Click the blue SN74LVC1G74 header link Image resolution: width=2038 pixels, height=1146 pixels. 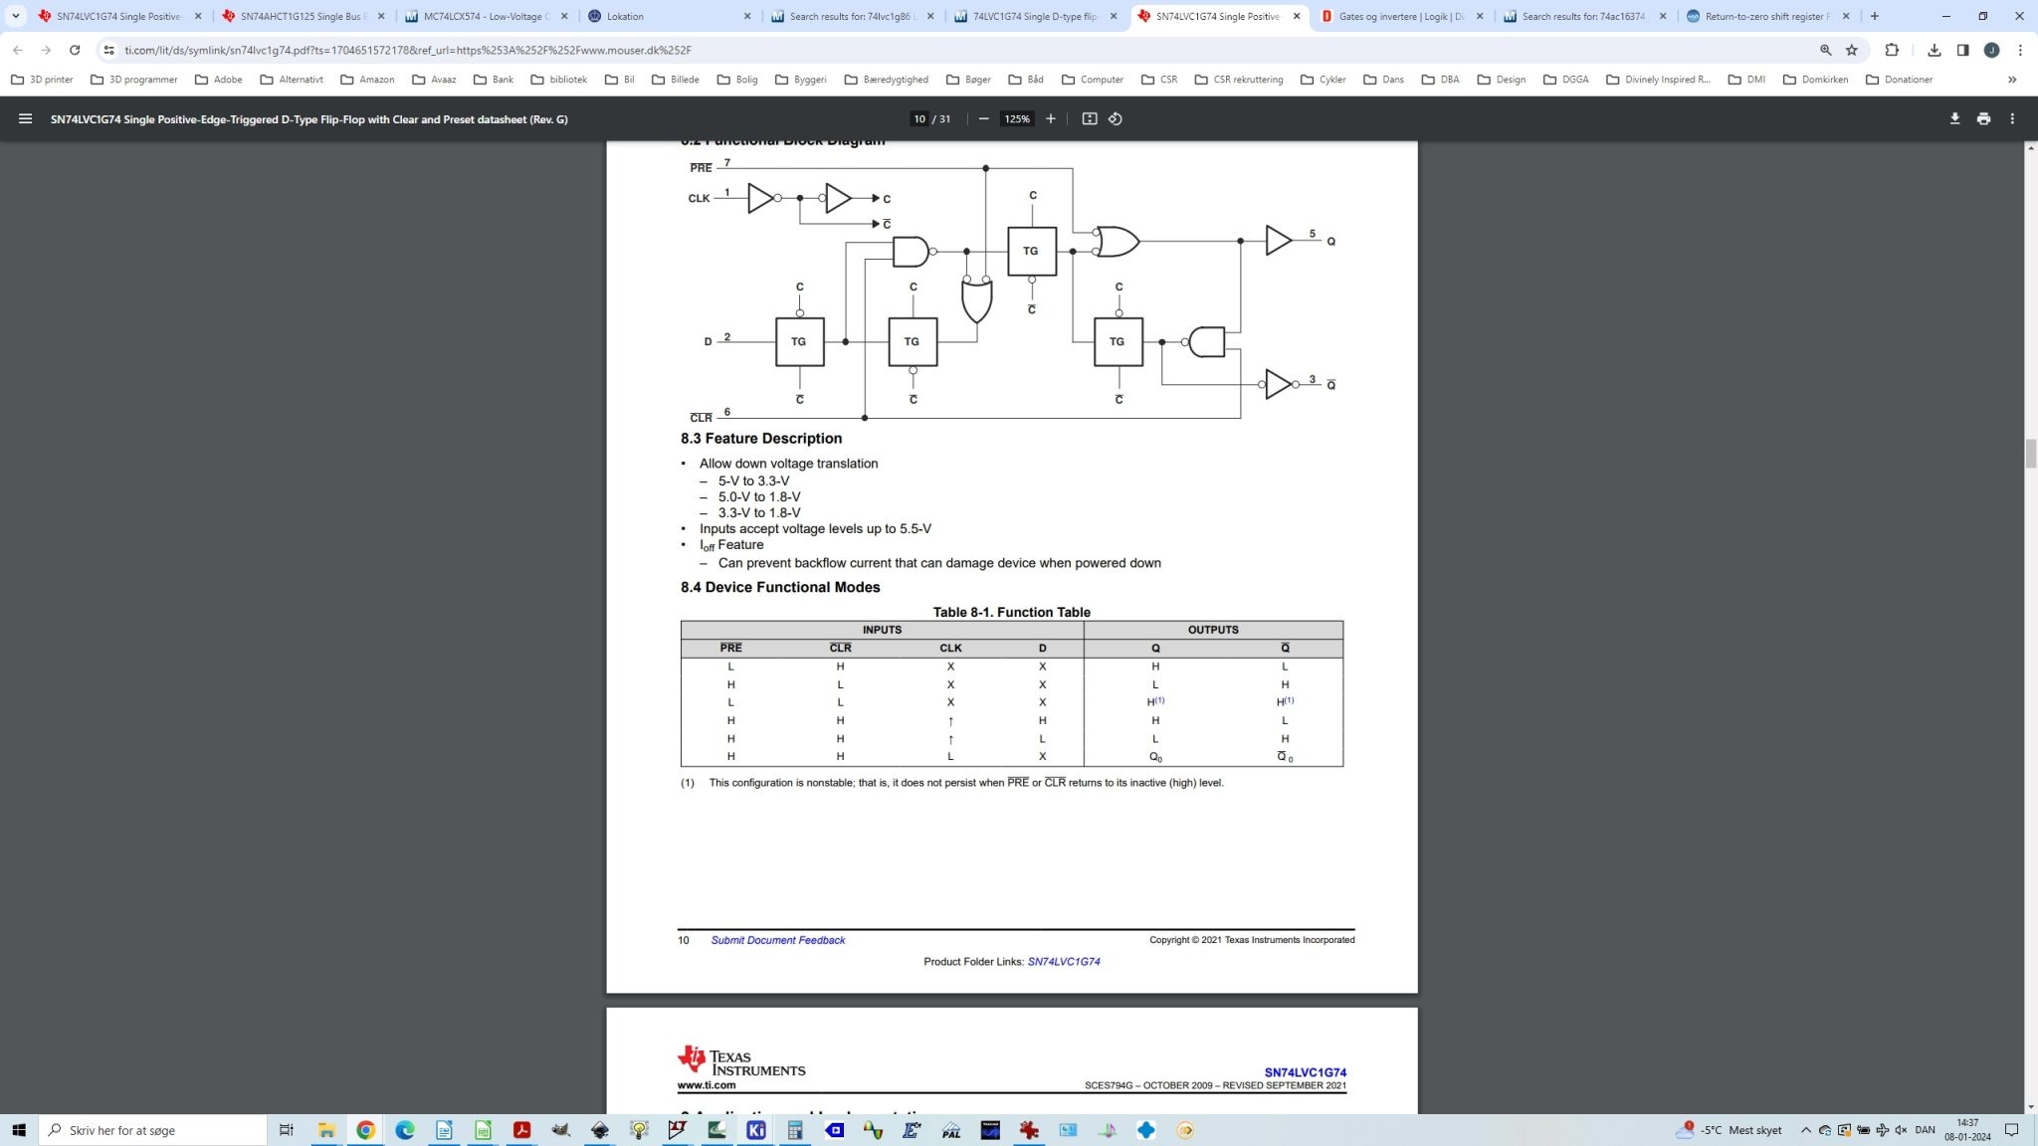click(x=1305, y=1072)
